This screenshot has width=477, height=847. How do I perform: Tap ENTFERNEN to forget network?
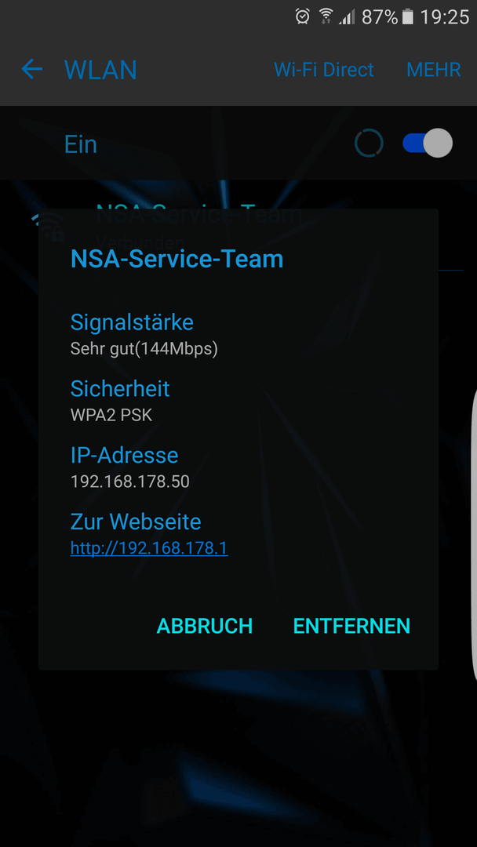pyautogui.click(x=351, y=626)
